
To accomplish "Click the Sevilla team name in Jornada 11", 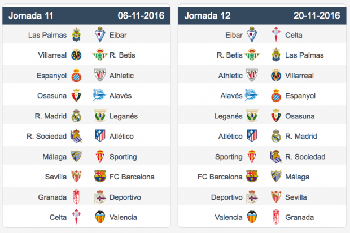I will 56,177.
